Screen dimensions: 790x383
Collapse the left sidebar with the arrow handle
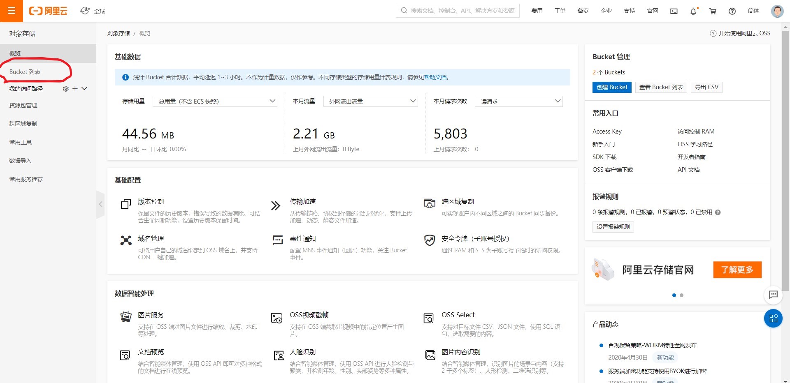point(100,204)
